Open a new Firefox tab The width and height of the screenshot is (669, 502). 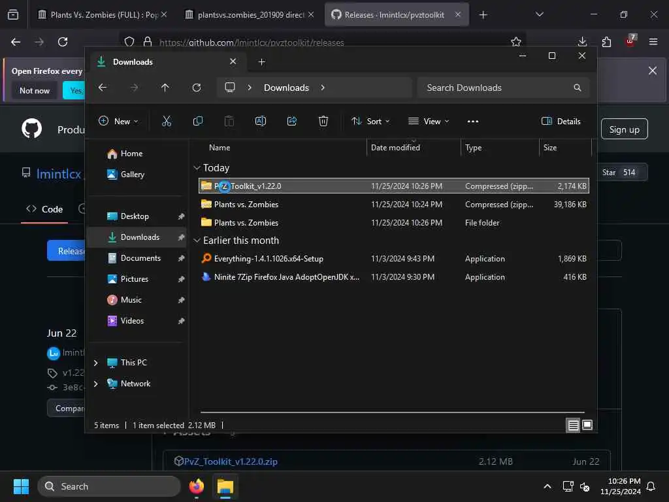tap(483, 15)
